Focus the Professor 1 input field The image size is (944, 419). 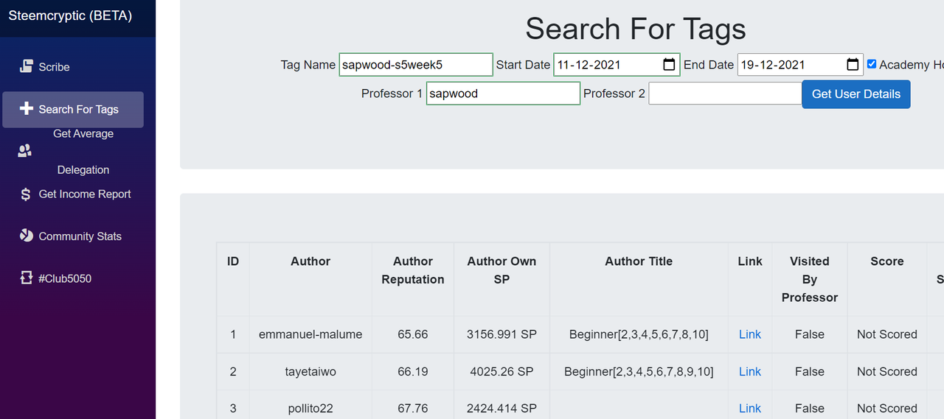(x=503, y=94)
